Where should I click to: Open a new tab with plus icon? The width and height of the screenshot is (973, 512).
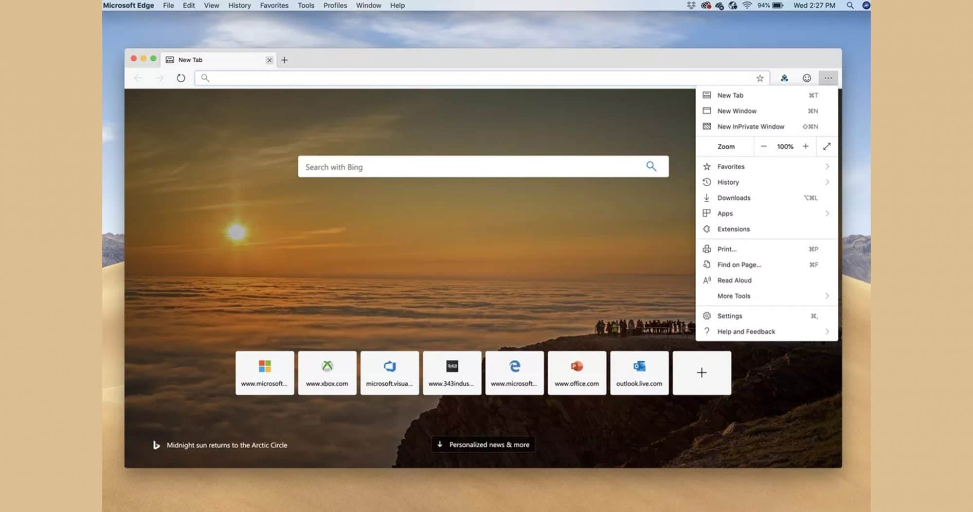point(285,60)
